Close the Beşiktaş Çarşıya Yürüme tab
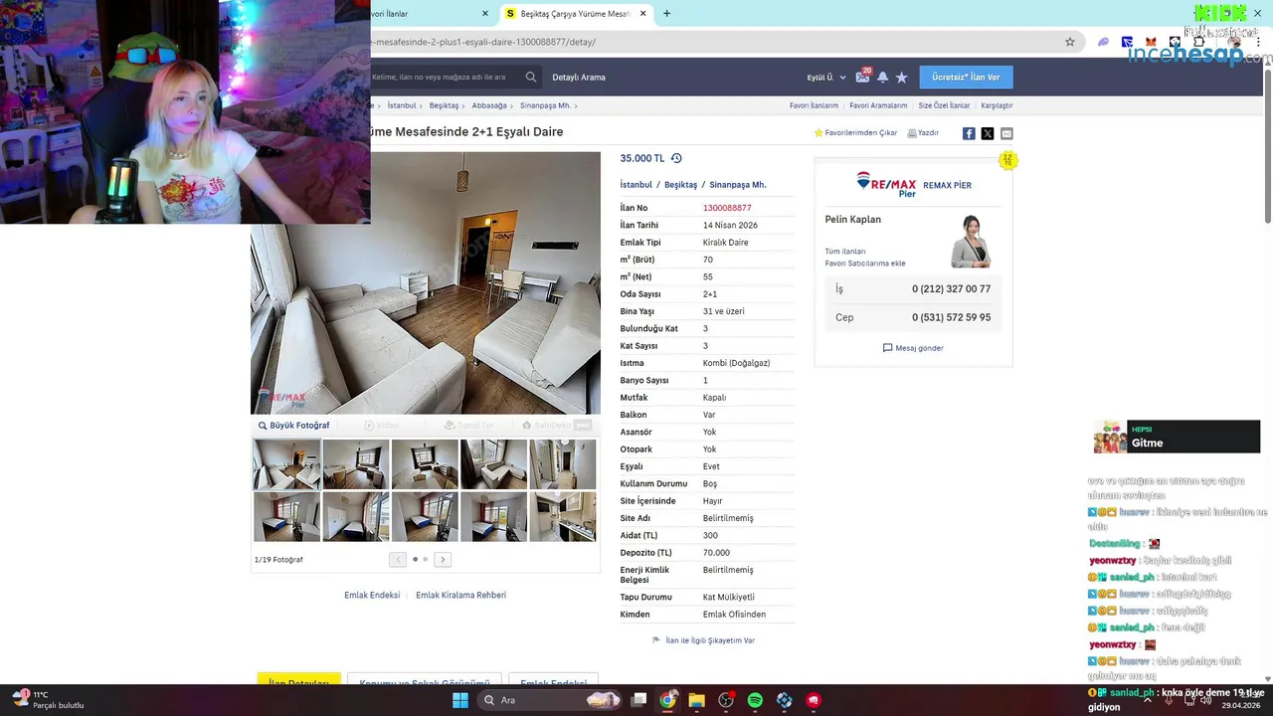 643,14
